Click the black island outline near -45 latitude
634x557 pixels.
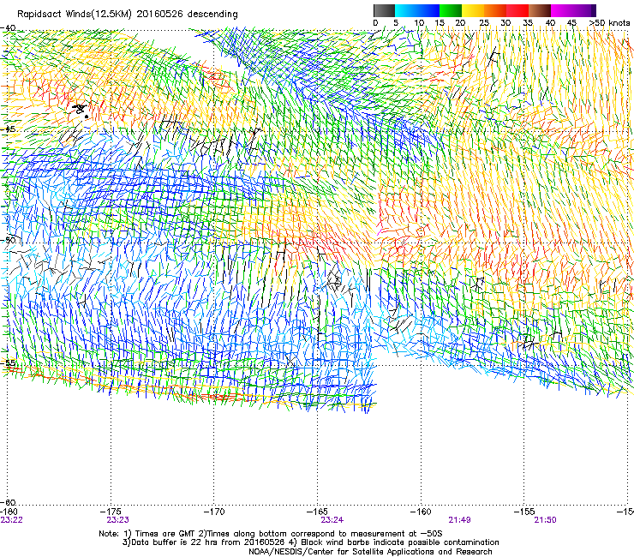point(81,111)
